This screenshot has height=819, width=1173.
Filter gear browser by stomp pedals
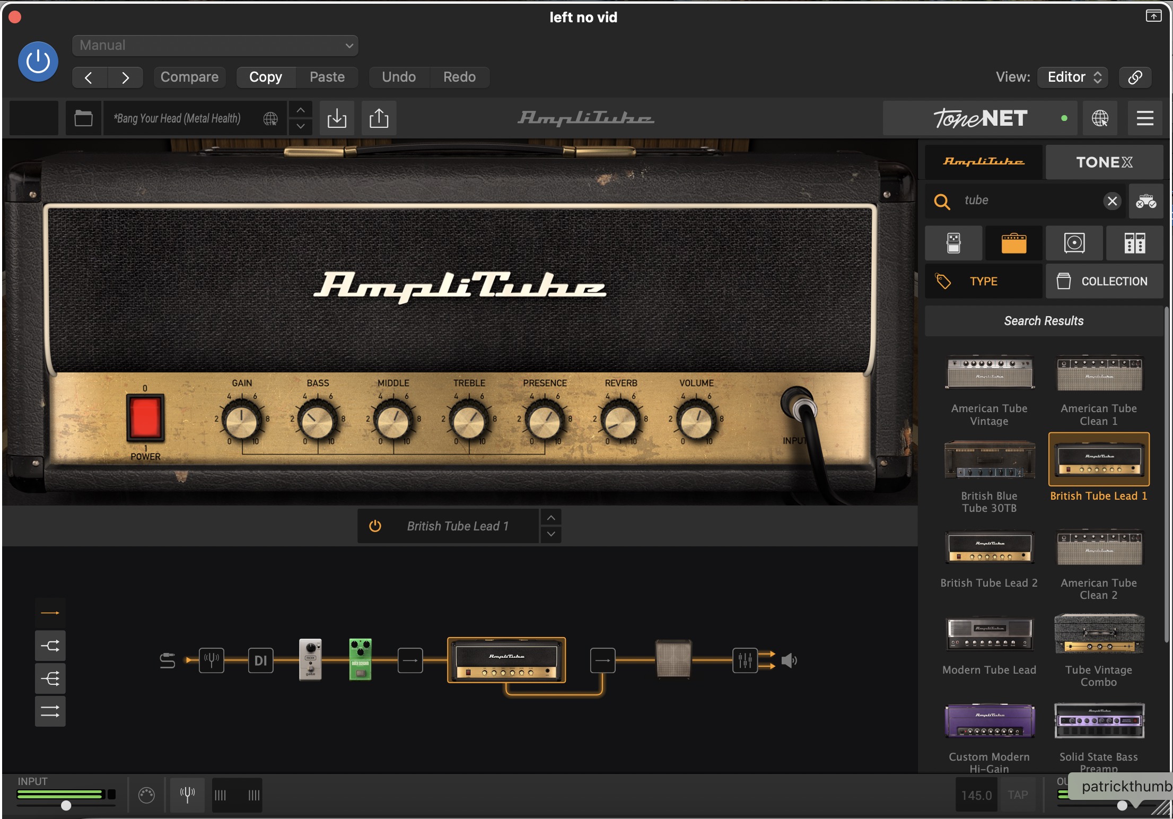(953, 243)
